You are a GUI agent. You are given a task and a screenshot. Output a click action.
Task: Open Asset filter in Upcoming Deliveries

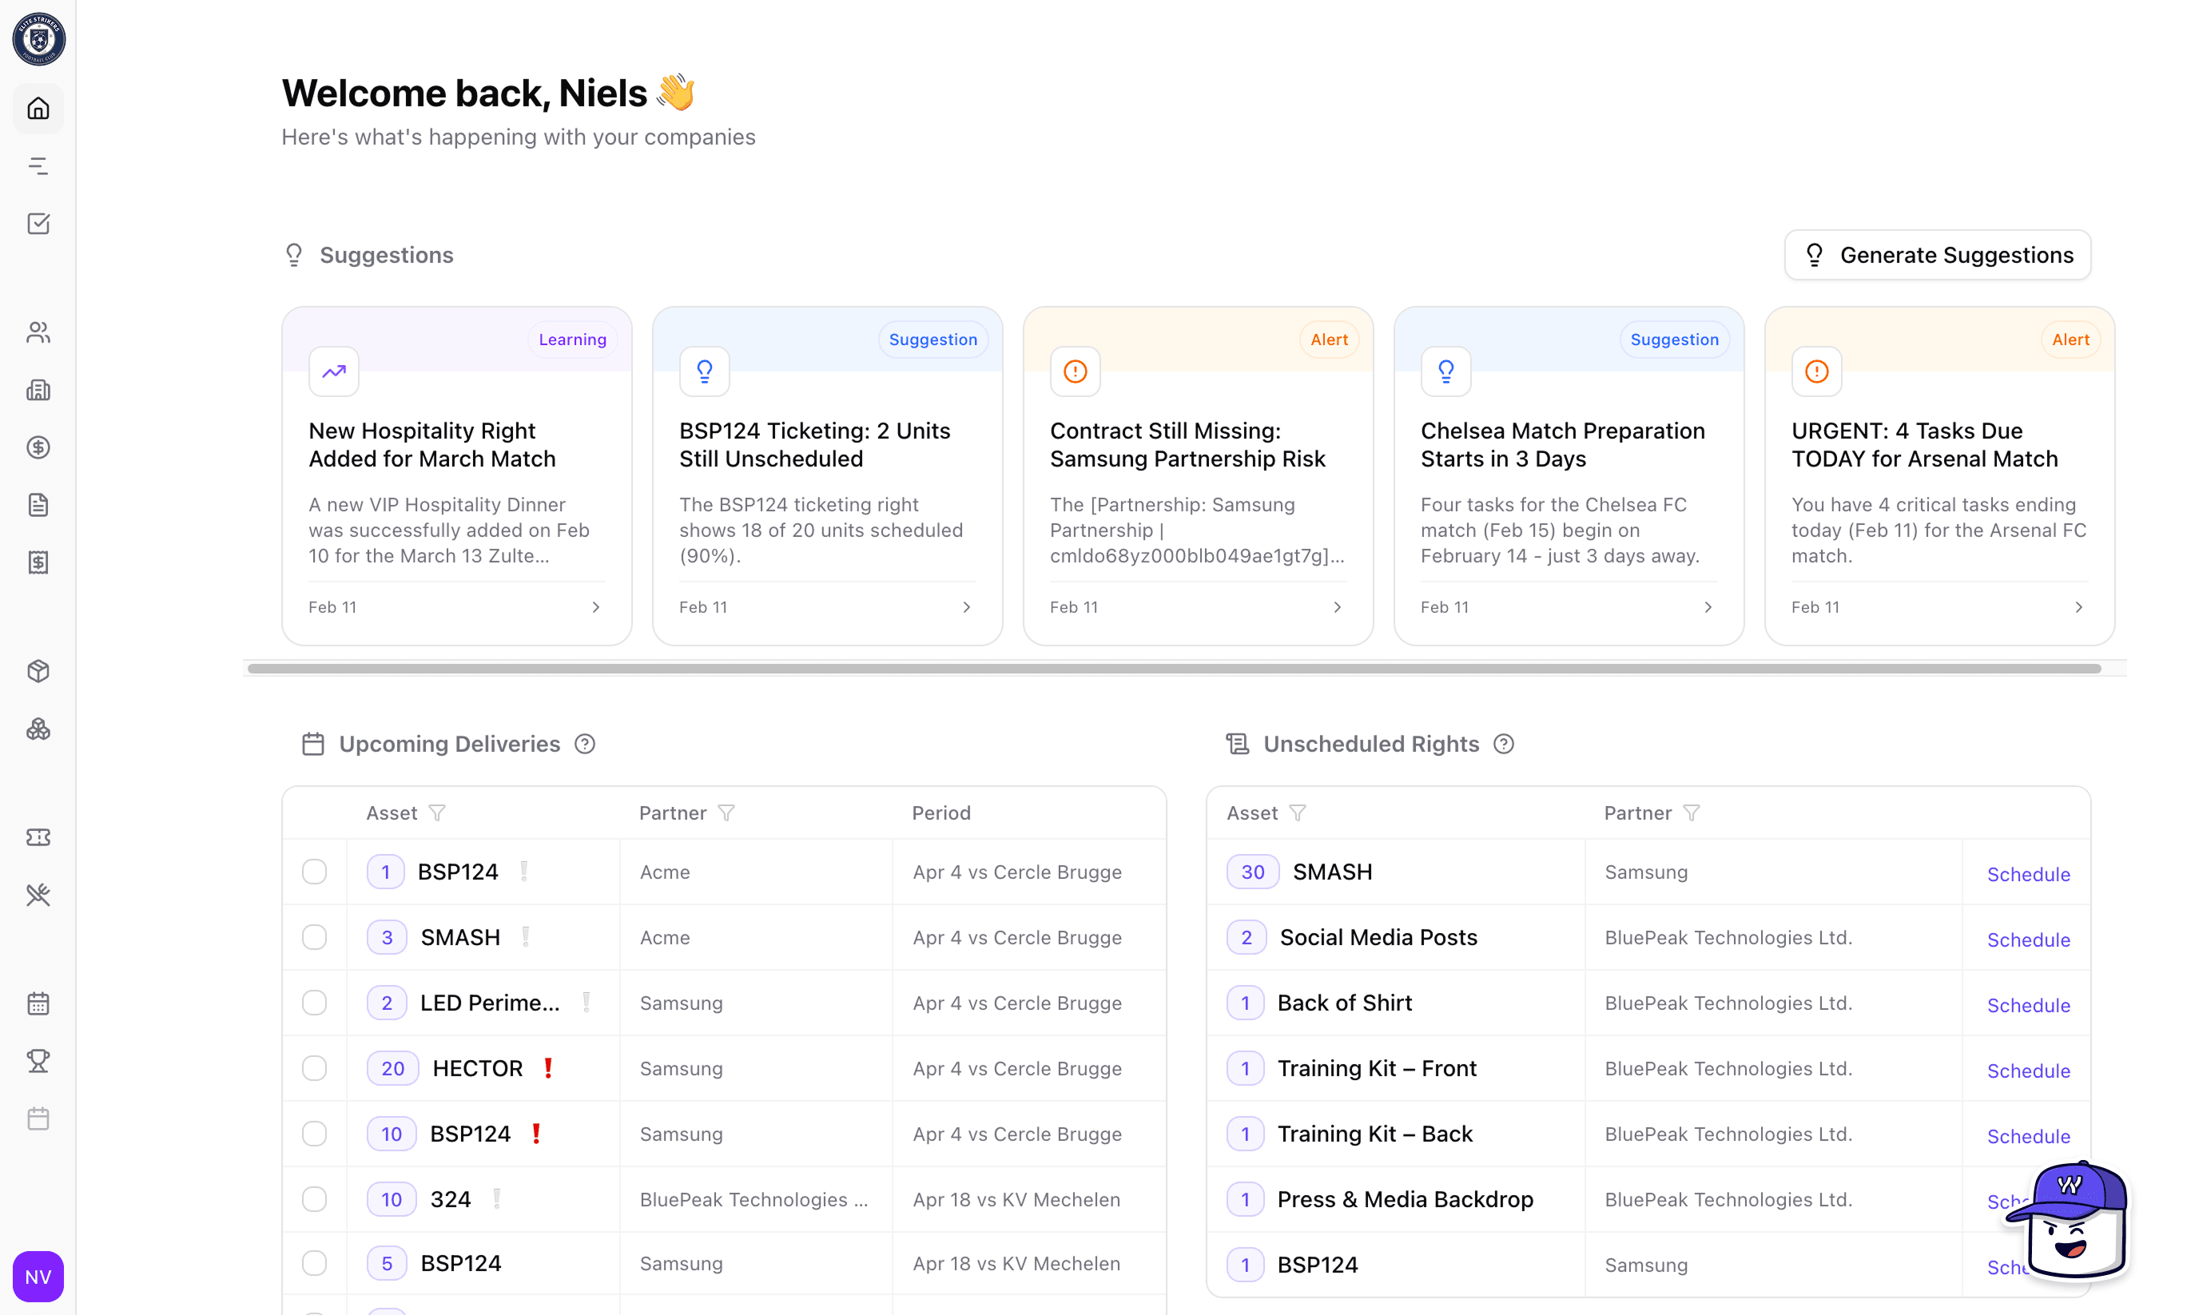point(437,812)
